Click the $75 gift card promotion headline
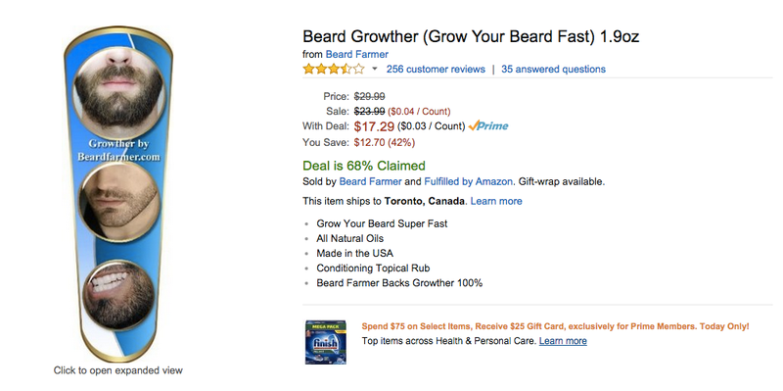 pos(555,326)
